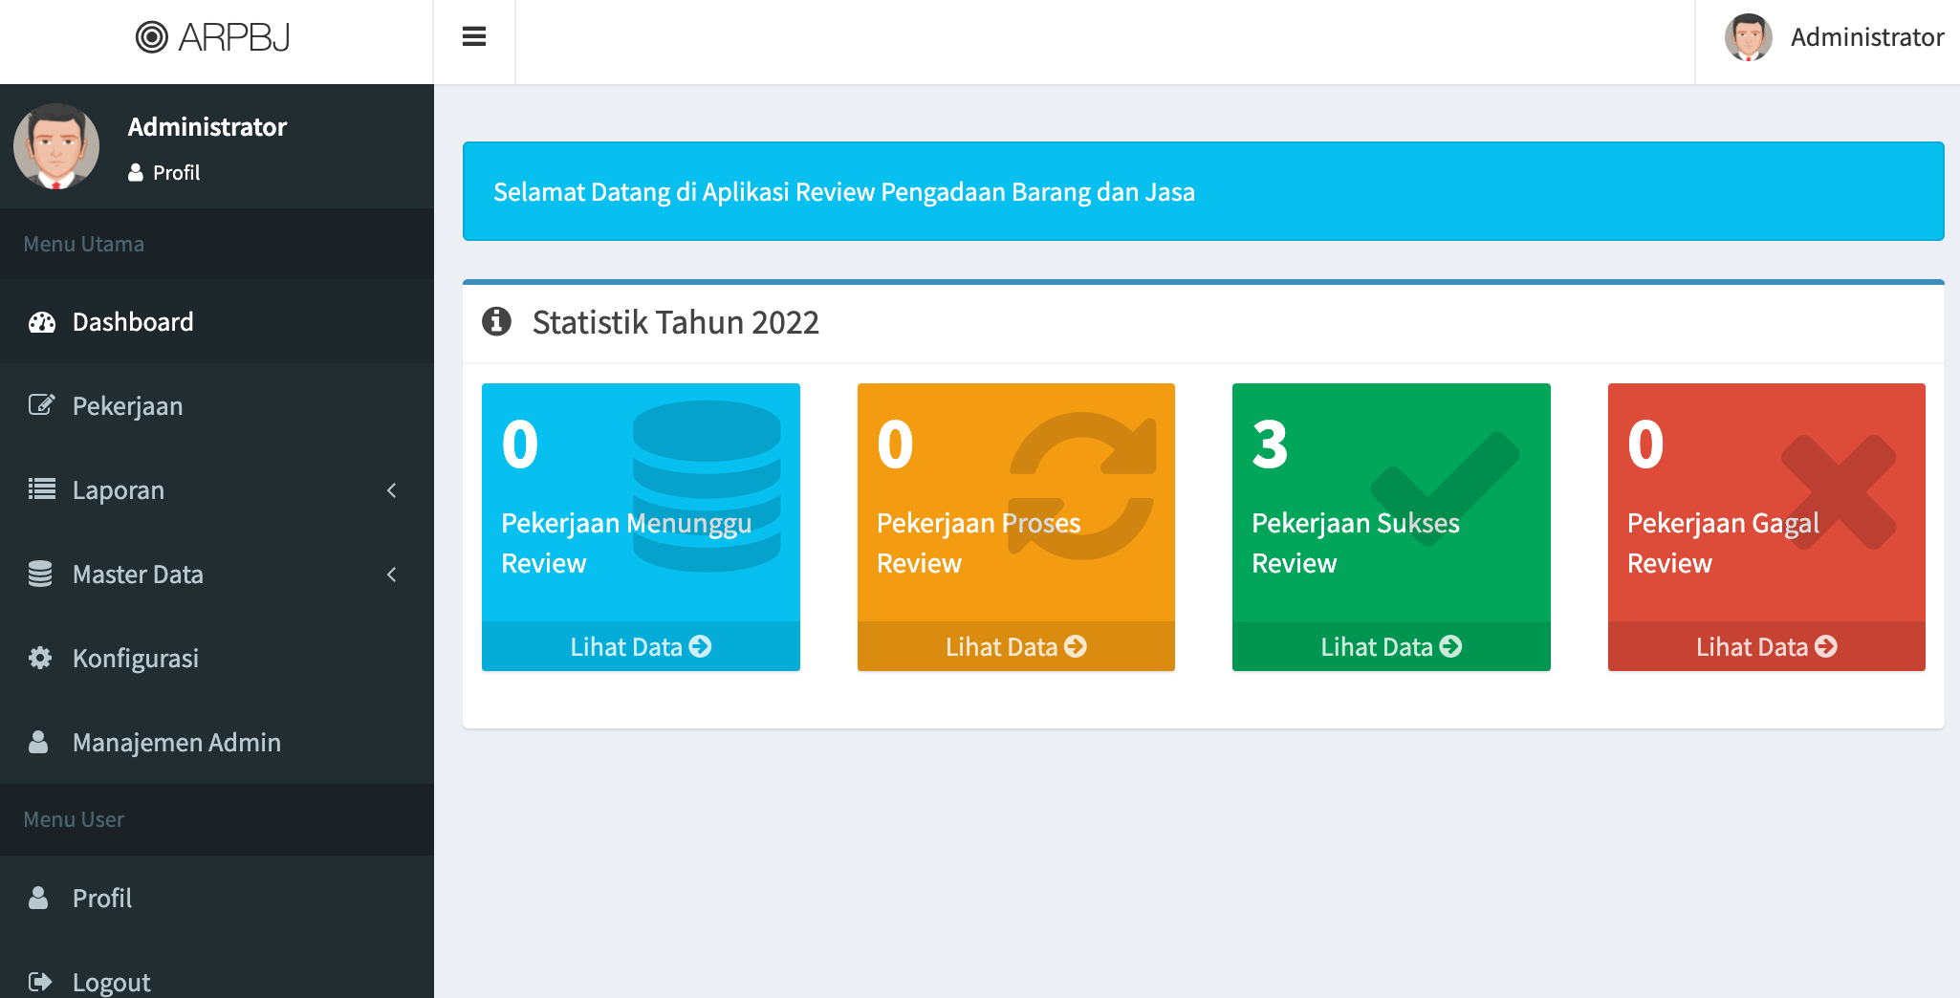1960x998 pixels.
Task: Click the Pekerjaan edit icon
Action: click(x=41, y=405)
